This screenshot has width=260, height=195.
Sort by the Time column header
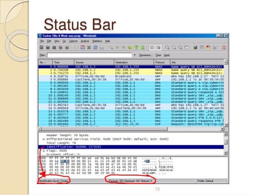pyautogui.click(x=63, y=62)
